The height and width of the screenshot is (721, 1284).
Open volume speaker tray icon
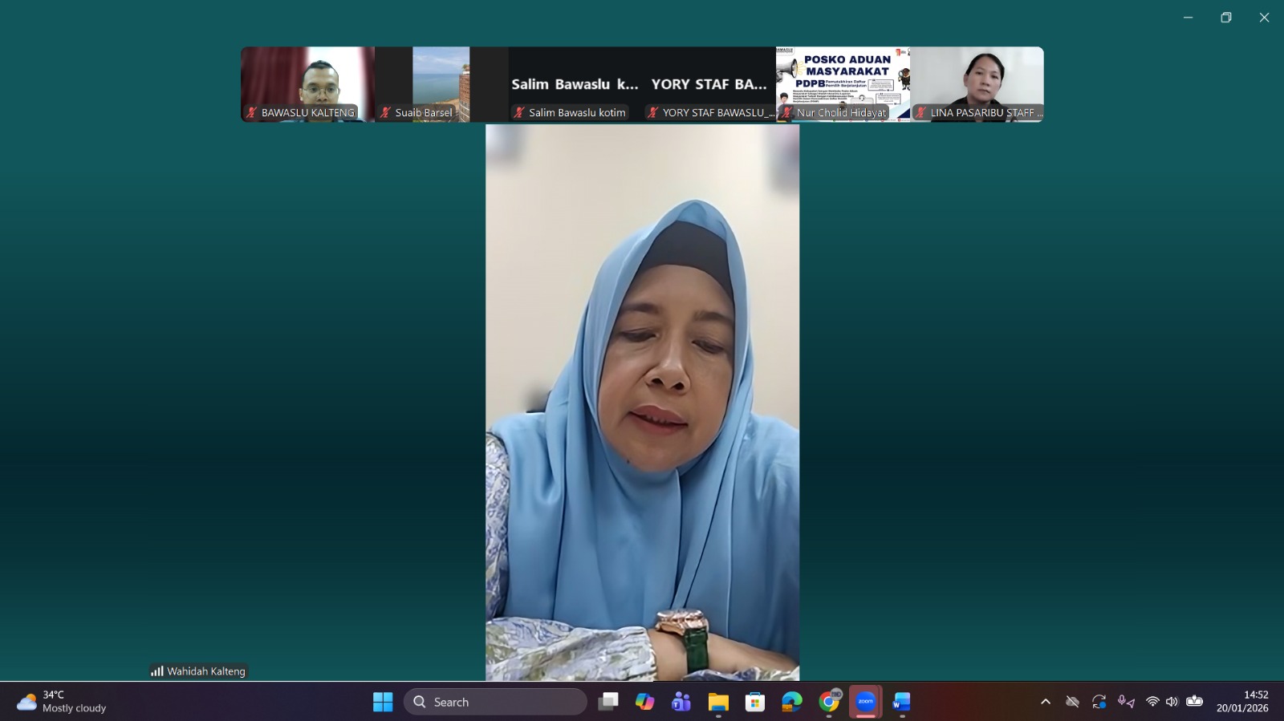[x=1172, y=702]
